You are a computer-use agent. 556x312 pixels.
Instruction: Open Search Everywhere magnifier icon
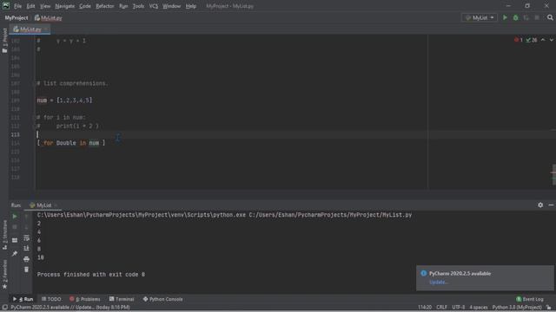[550, 17]
